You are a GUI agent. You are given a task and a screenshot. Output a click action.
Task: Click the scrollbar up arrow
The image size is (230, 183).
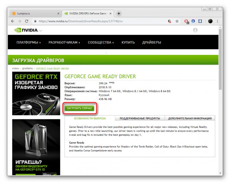[x=220, y=27]
